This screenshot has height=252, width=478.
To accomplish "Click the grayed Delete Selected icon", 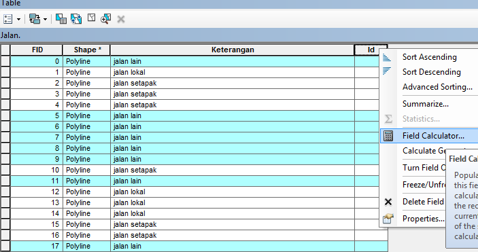I will coord(121,19).
